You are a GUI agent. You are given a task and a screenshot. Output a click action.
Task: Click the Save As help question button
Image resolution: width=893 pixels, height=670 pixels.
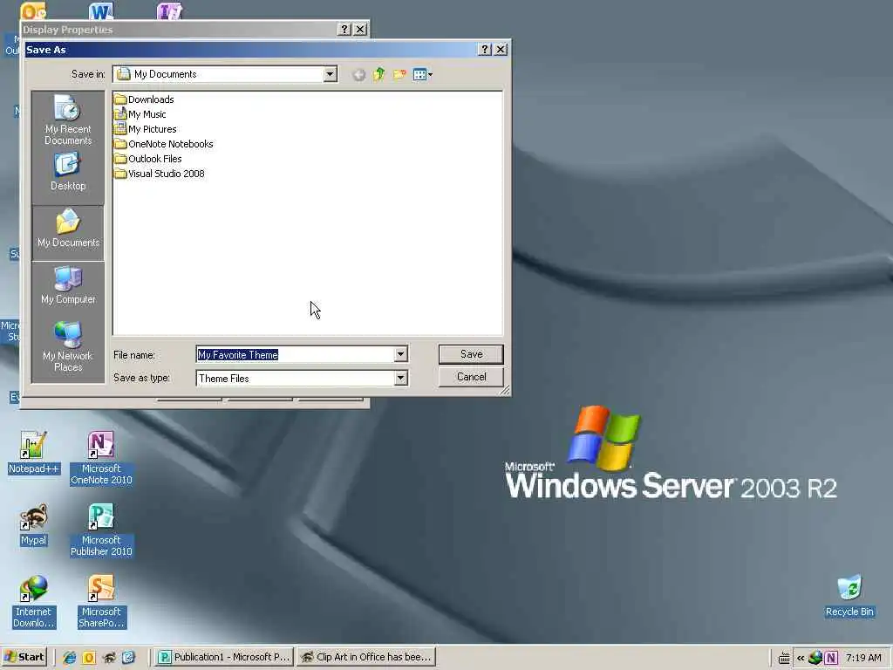(485, 50)
